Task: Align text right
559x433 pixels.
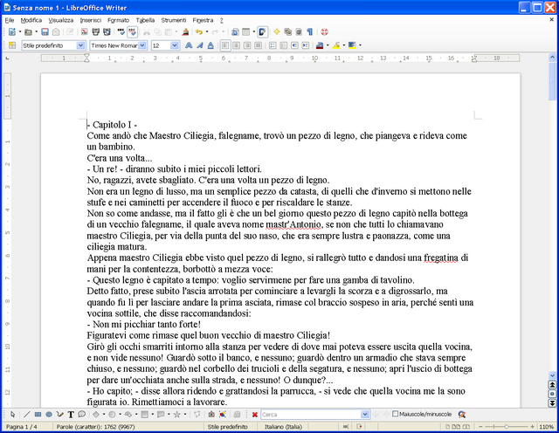Action: 247,45
